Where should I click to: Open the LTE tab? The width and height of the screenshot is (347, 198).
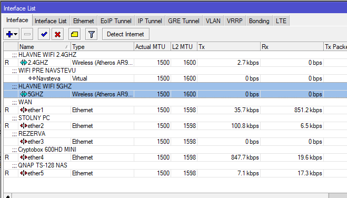pyautogui.click(x=281, y=21)
